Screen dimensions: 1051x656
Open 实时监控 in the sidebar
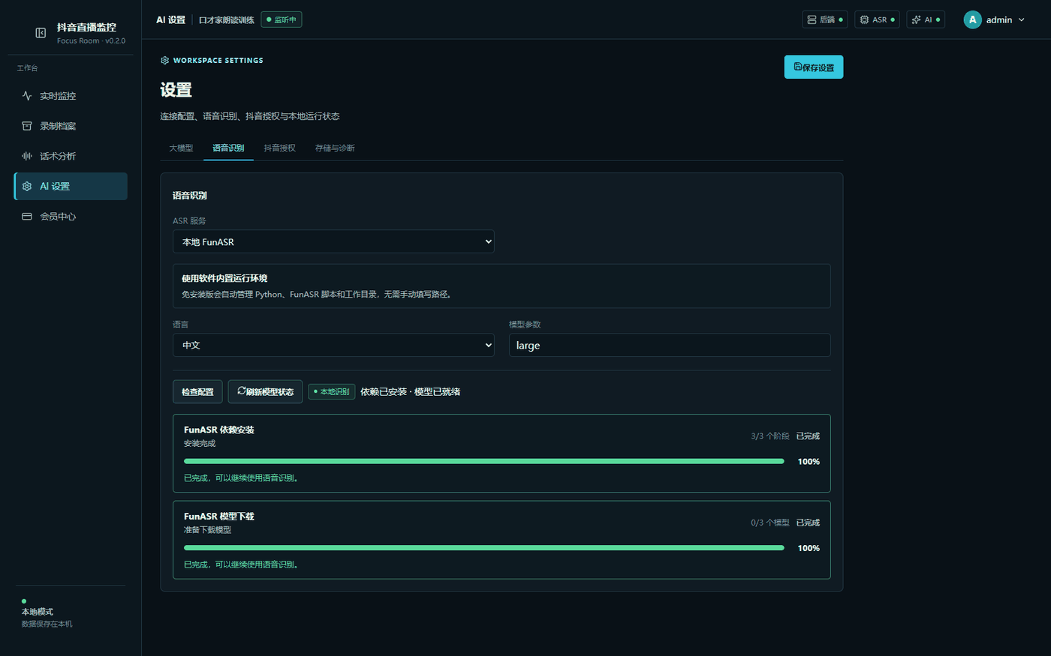[71, 96]
